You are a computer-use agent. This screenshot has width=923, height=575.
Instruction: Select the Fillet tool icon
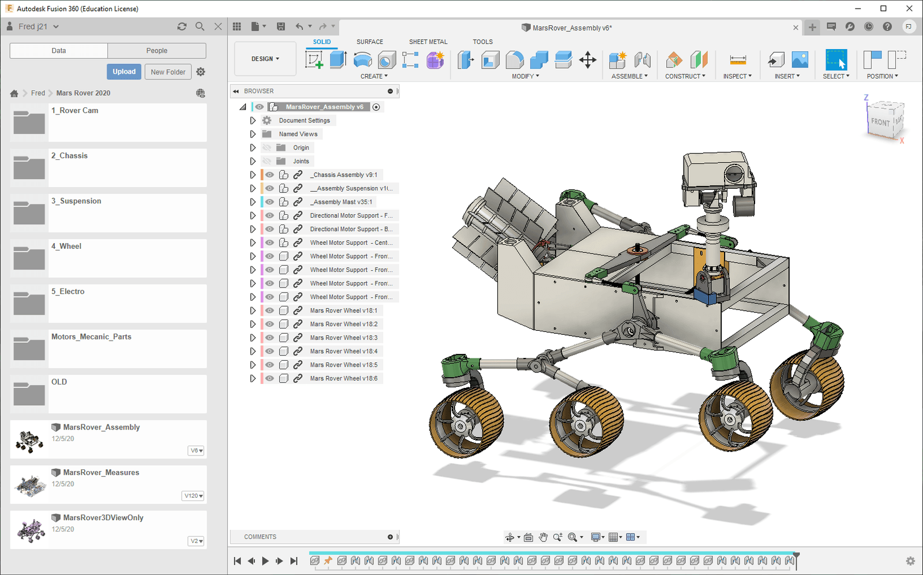(515, 59)
